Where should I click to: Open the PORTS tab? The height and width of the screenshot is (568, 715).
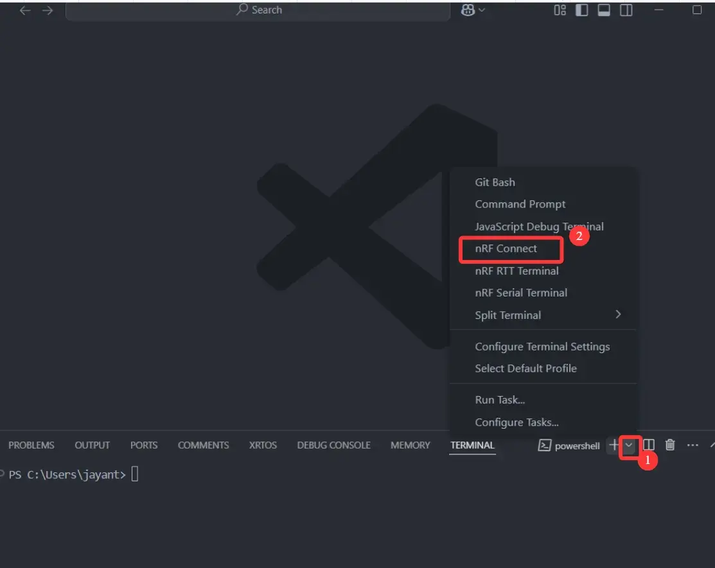(x=144, y=445)
